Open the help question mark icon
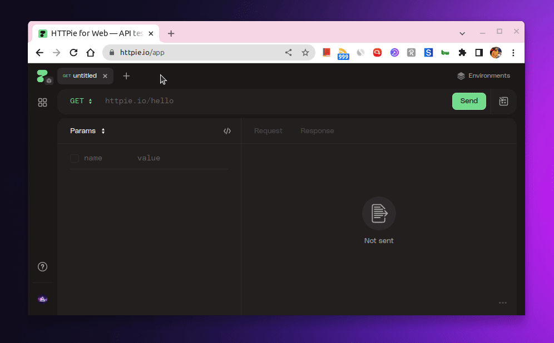Screen dimensions: 554x343 coord(42,267)
